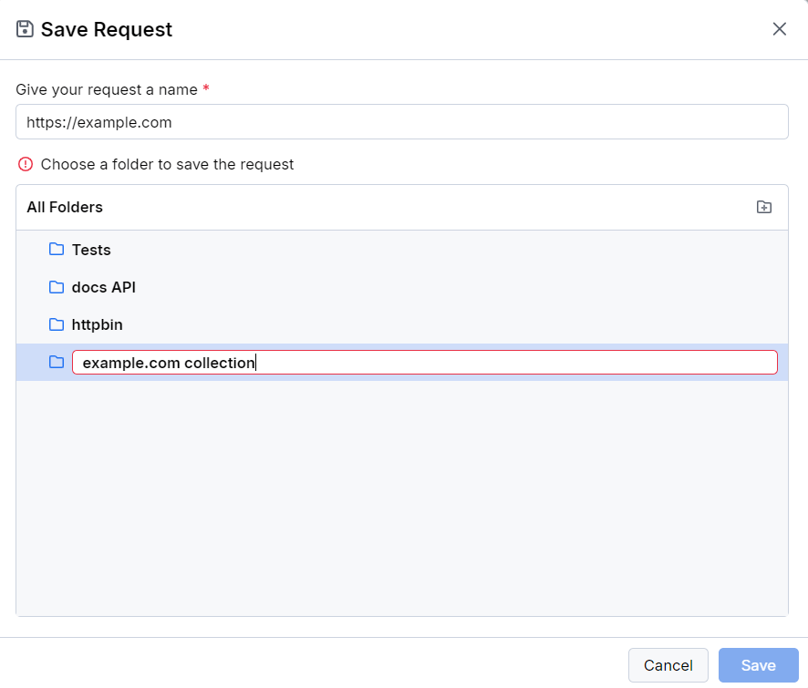Click the folder icon beside docs API

click(x=56, y=287)
